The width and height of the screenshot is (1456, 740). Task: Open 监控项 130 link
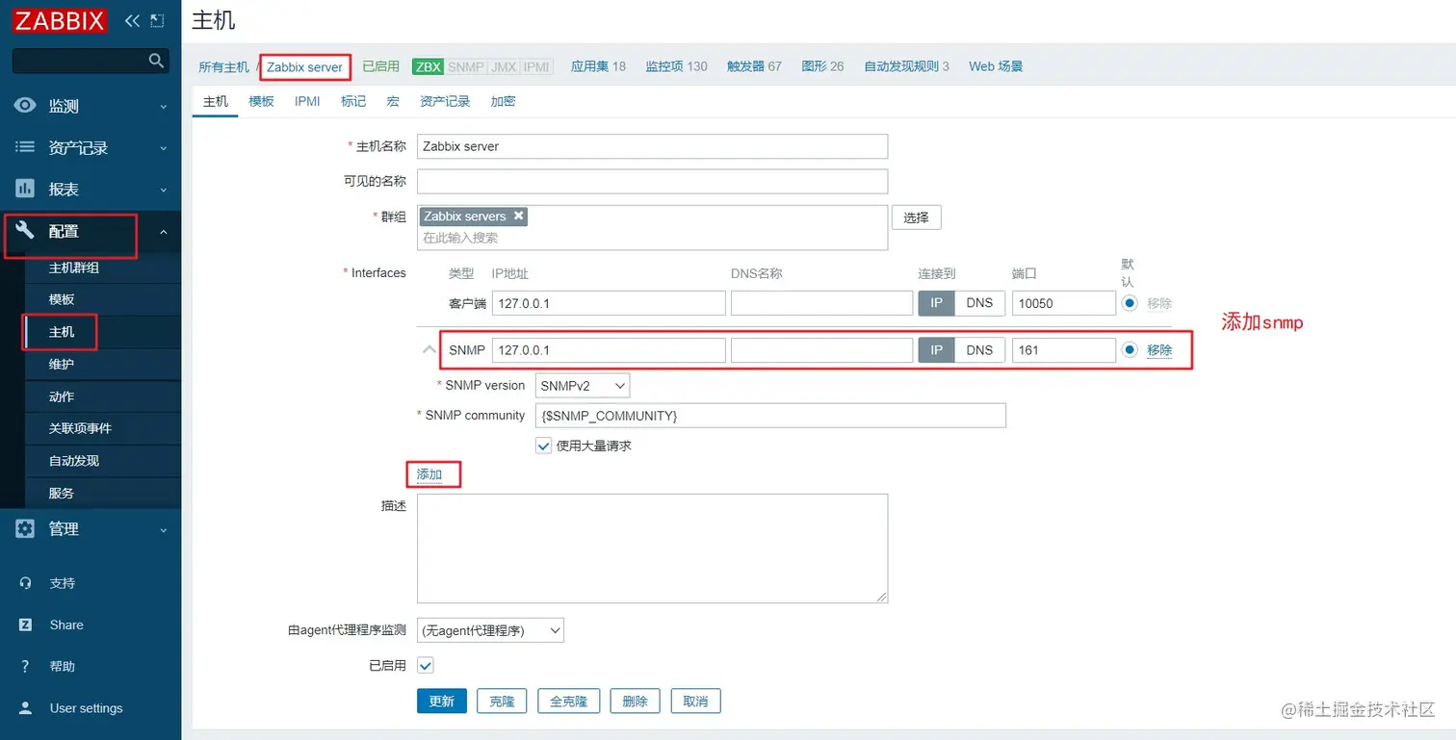pyautogui.click(x=676, y=66)
